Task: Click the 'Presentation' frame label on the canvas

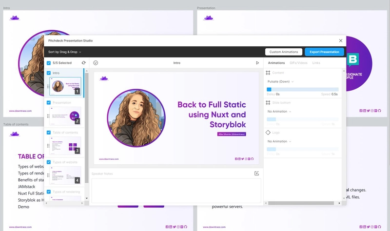Action: [206, 8]
